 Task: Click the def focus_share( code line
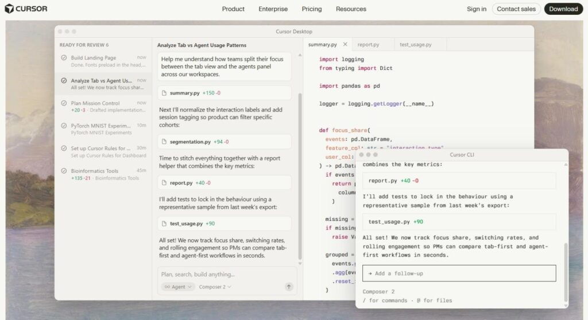pos(345,130)
